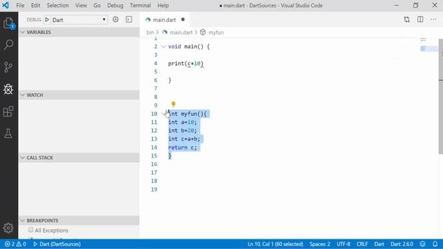Click line number 16 in gutter
Viewport: 443px width, 249px height.
(154, 165)
